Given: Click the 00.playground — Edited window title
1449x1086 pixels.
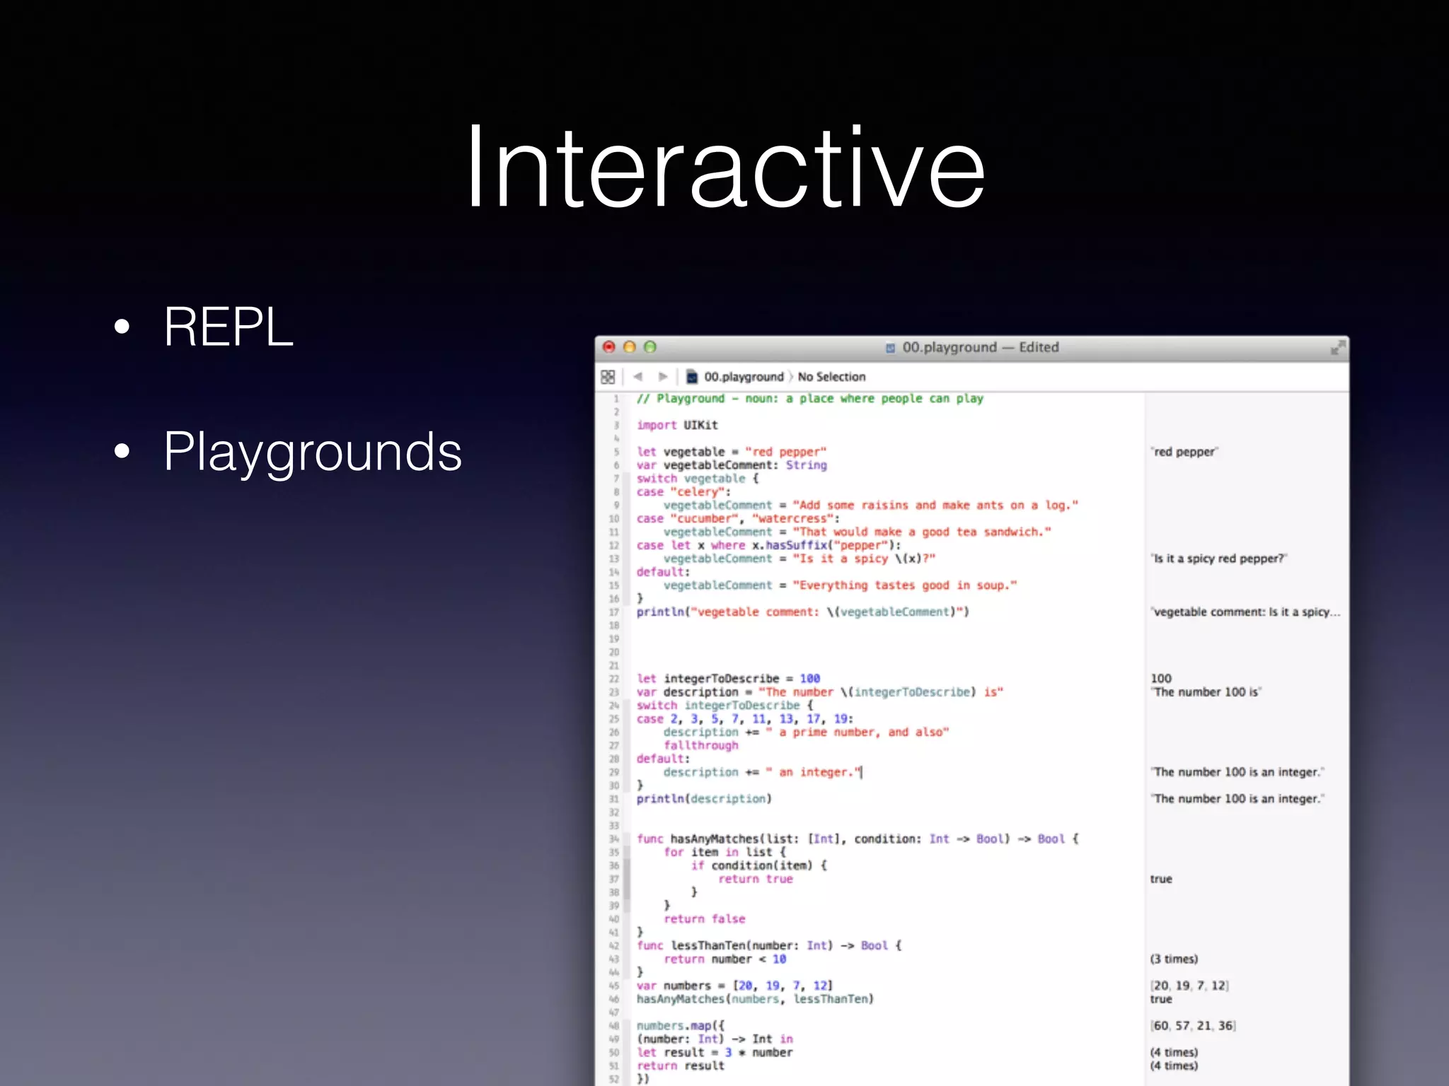Looking at the screenshot, I should point(981,347).
